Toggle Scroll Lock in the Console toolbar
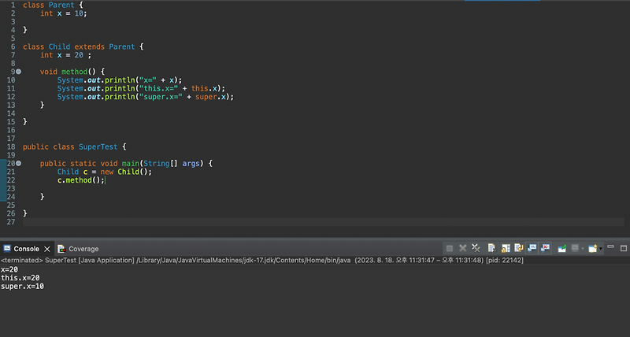Viewport: 630px width, 337px height. [506, 248]
